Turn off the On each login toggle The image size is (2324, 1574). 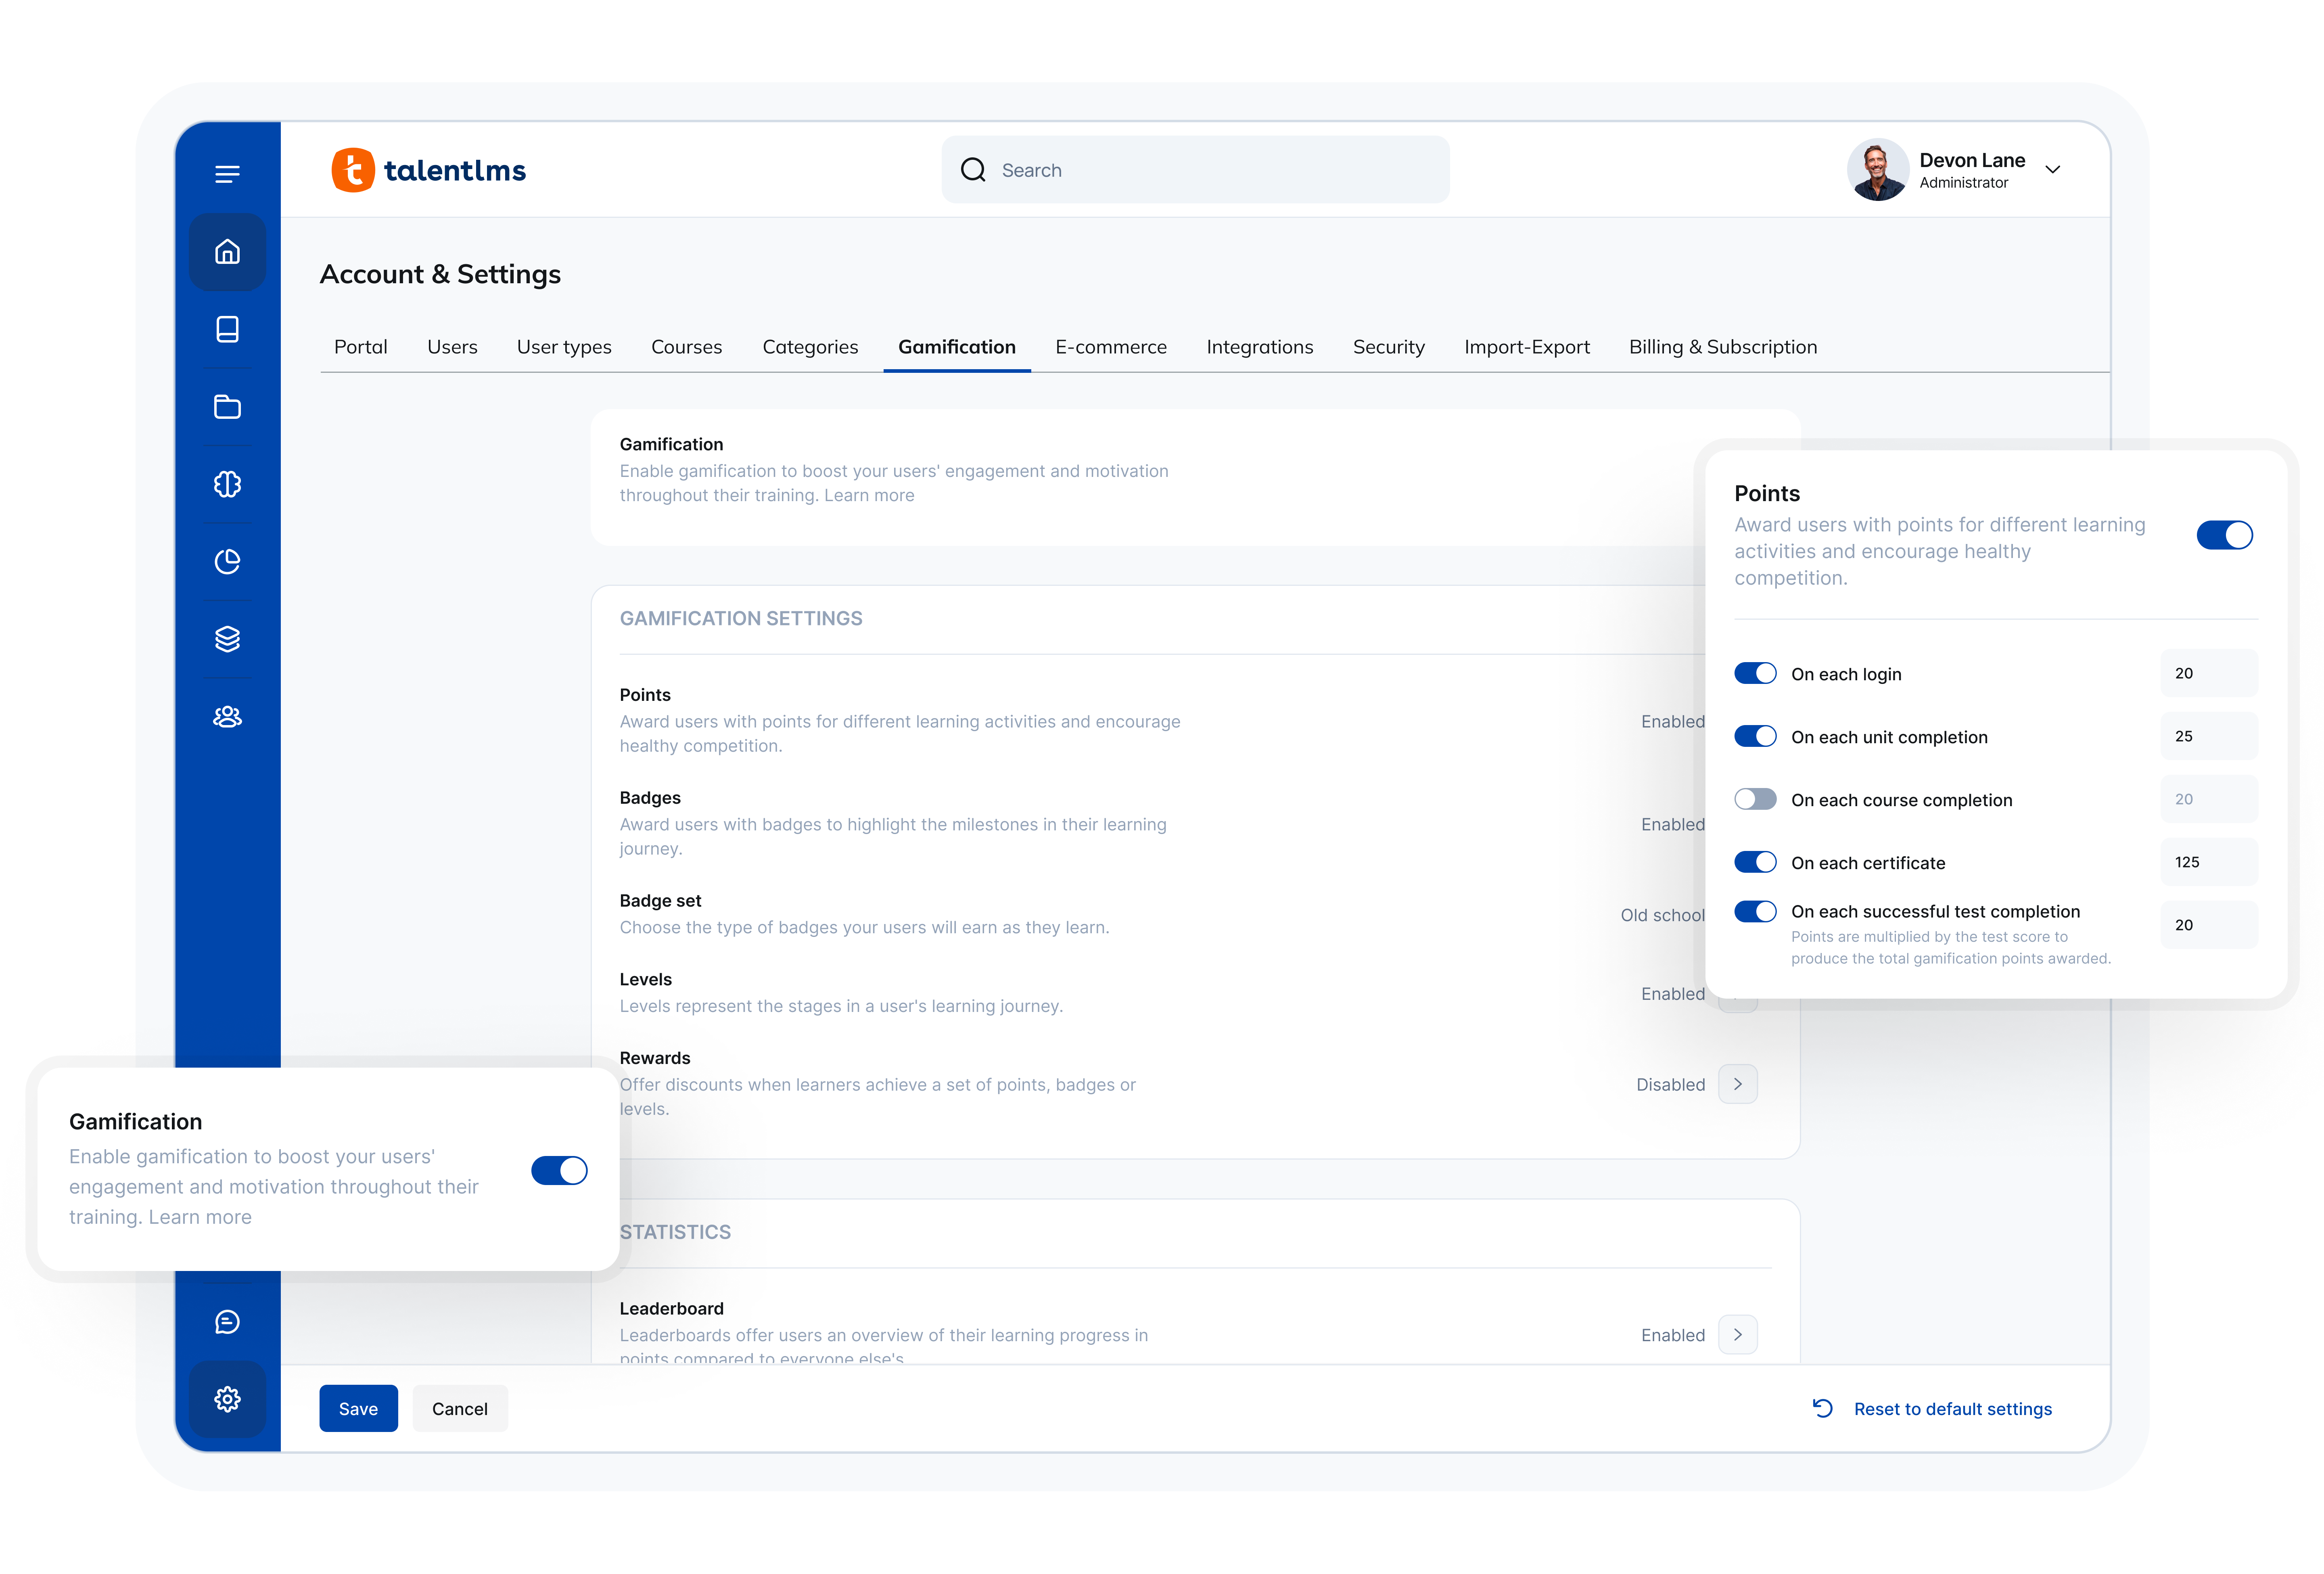click(1755, 673)
